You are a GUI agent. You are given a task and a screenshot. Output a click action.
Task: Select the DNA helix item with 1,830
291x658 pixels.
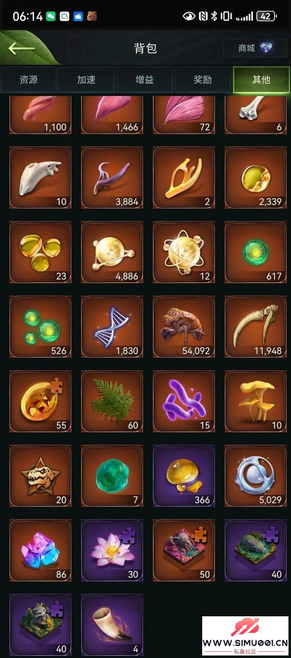[112, 326]
